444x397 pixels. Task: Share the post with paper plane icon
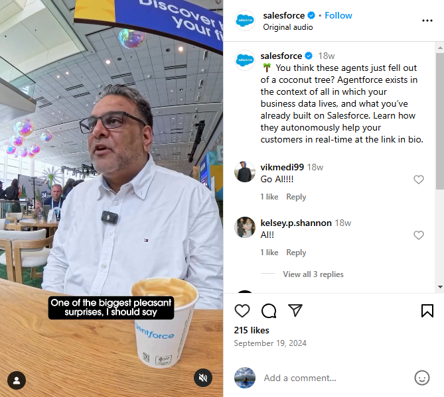pyautogui.click(x=295, y=310)
